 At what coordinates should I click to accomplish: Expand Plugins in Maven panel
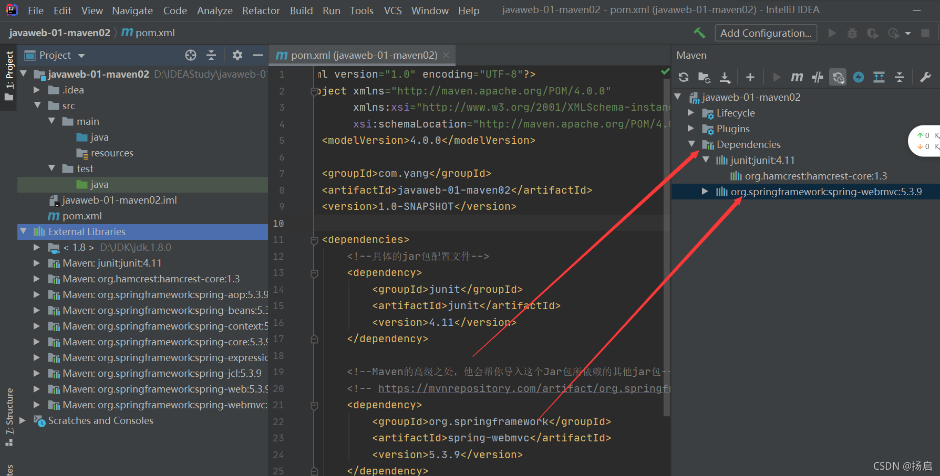click(691, 129)
